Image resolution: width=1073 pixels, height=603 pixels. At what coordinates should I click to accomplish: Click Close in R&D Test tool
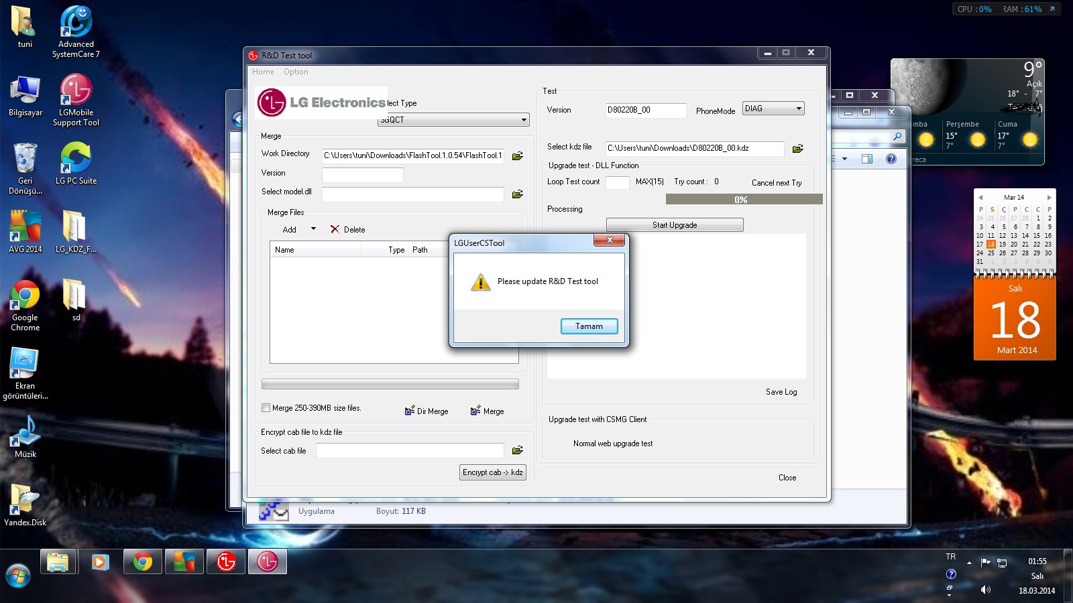(787, 478)
